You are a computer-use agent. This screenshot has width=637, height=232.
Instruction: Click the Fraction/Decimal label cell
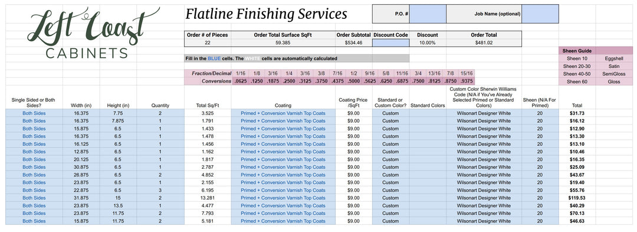[208, 74]
